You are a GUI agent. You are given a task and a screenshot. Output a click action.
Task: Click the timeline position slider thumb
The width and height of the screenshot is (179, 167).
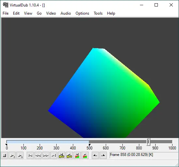148,142
